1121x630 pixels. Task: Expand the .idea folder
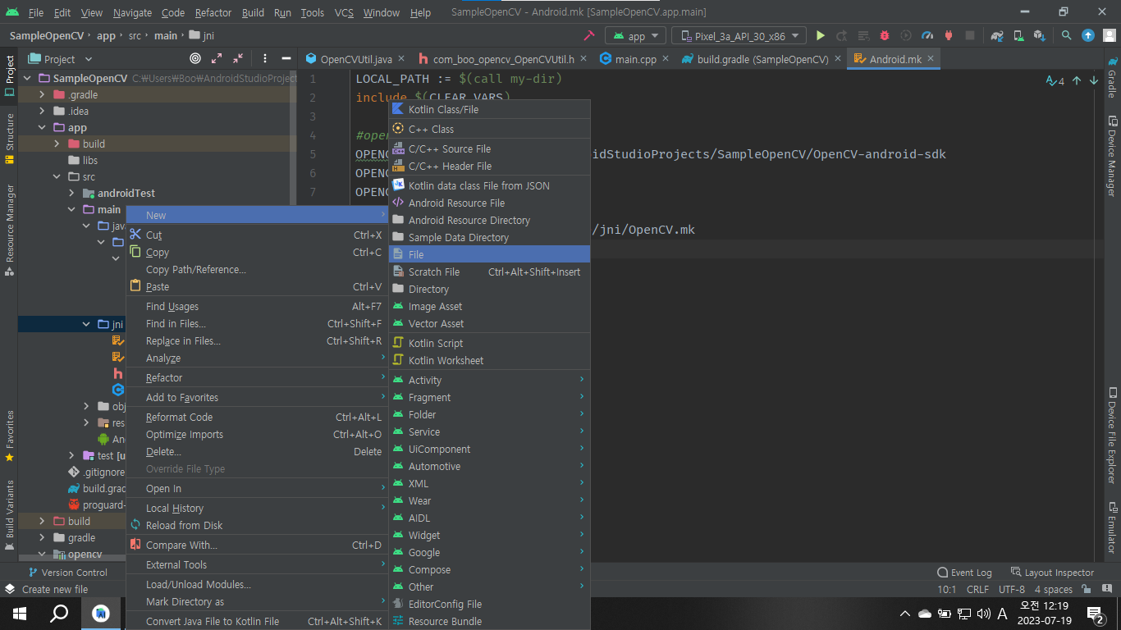pos(43,111)
